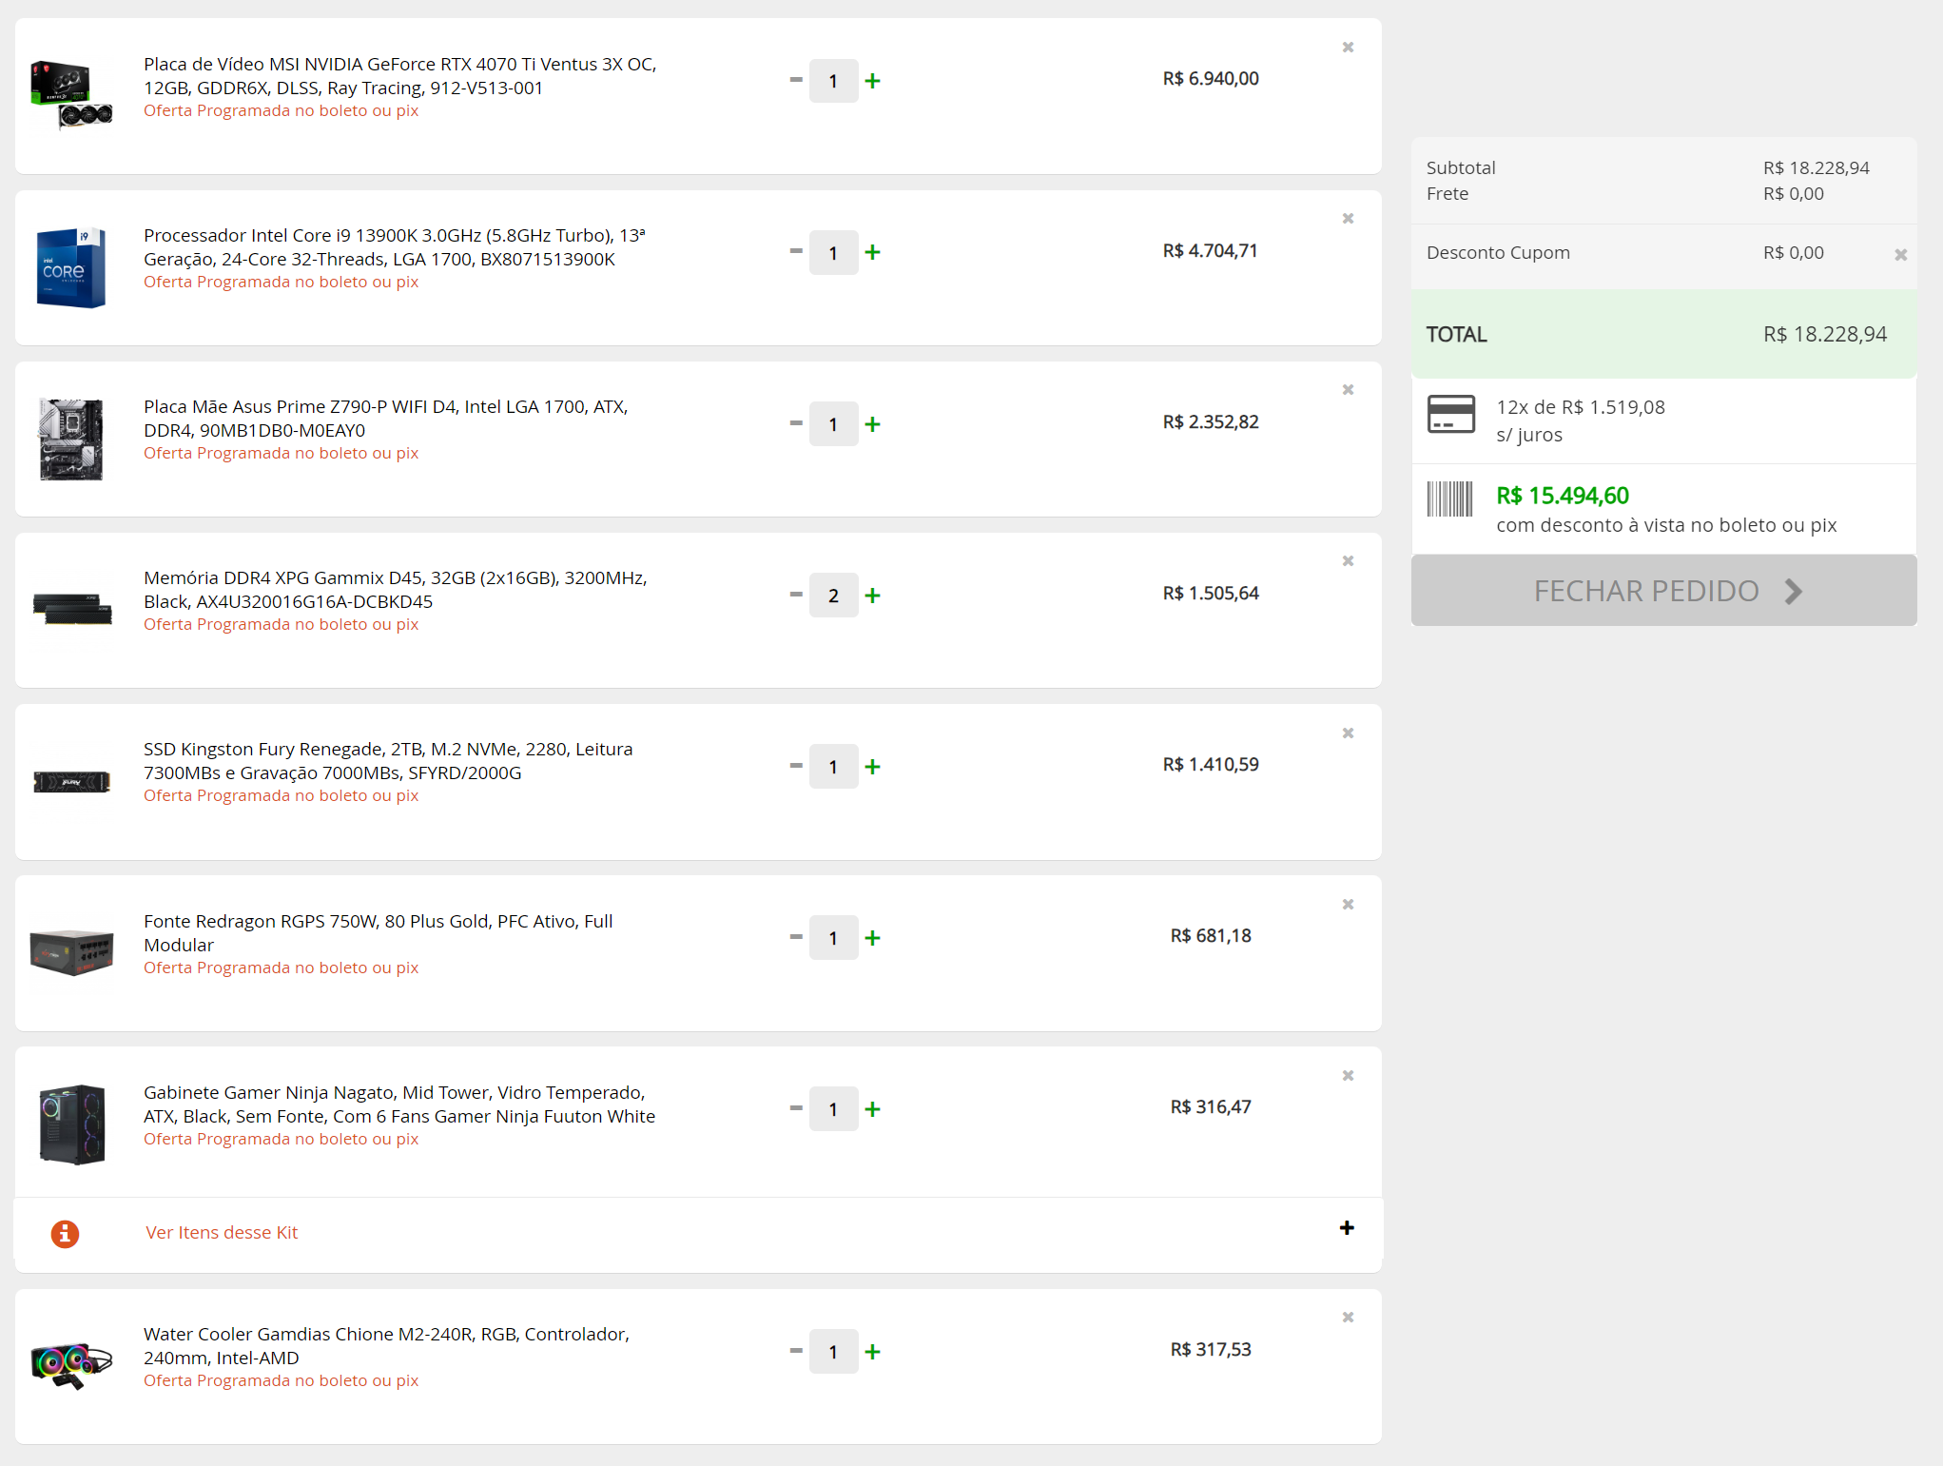Image resolution: width=1943 pixels, height=1466 pixels.
Task: Select the boleto barcode icon
Action: [x=1449, y=498]
